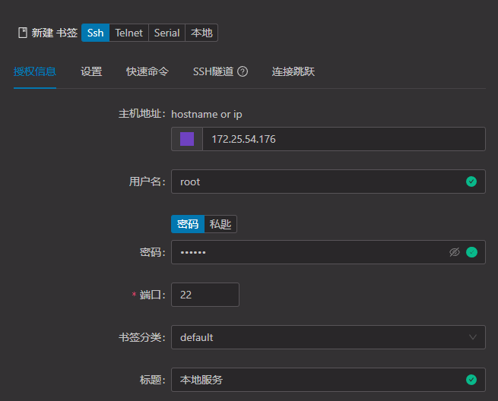Select the 私匙 authentication option
The image size is (498, 401).
click(x=221, y=224)
